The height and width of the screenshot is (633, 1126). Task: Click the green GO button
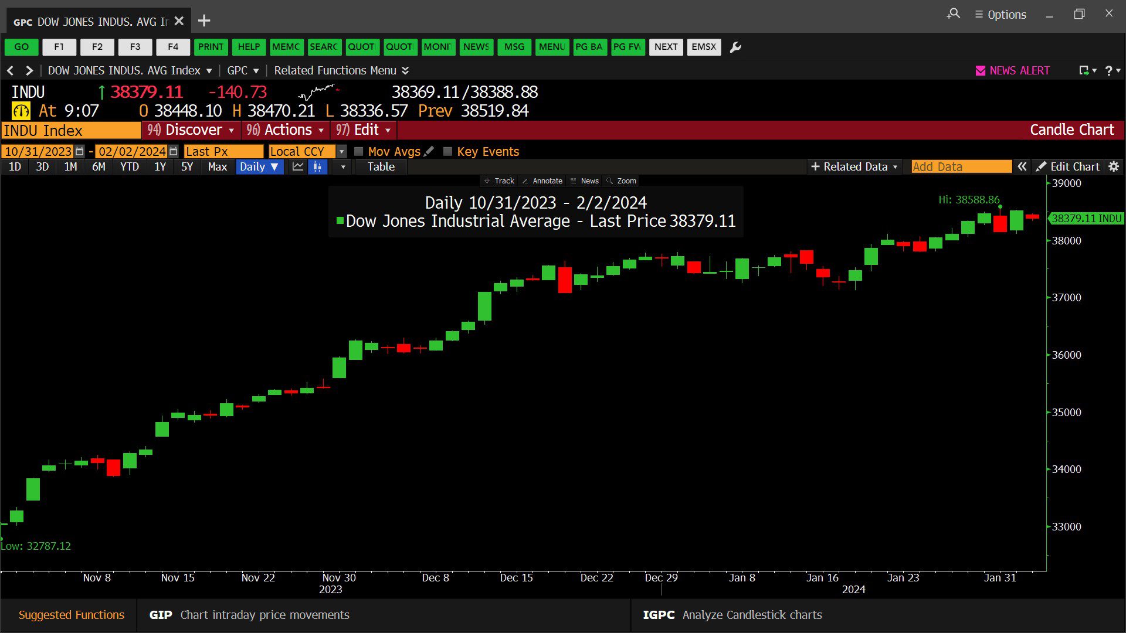point(21,47)
